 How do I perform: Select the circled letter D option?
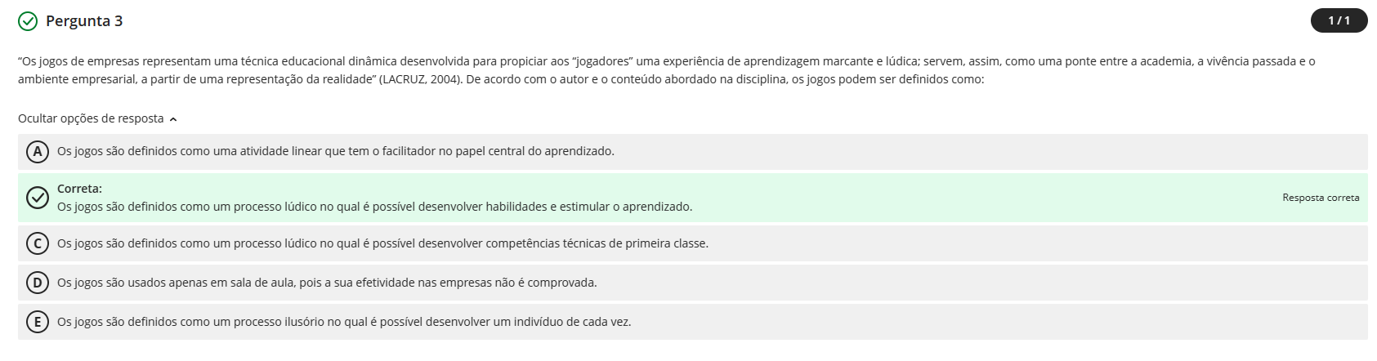click(37, 283)
